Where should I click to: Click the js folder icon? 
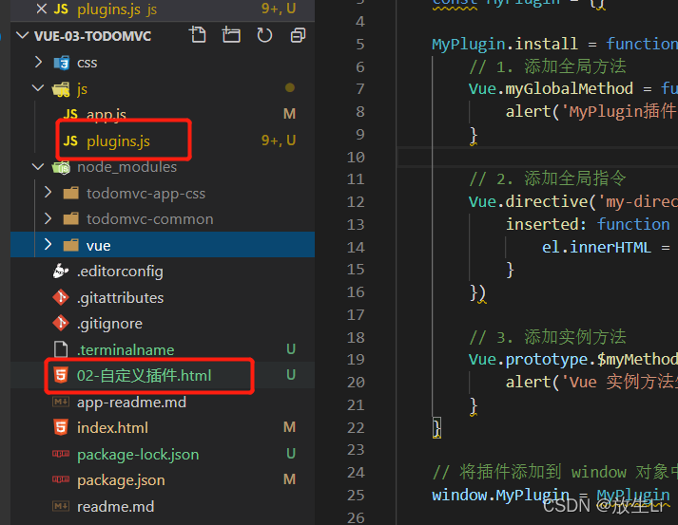tap(61, 89)
